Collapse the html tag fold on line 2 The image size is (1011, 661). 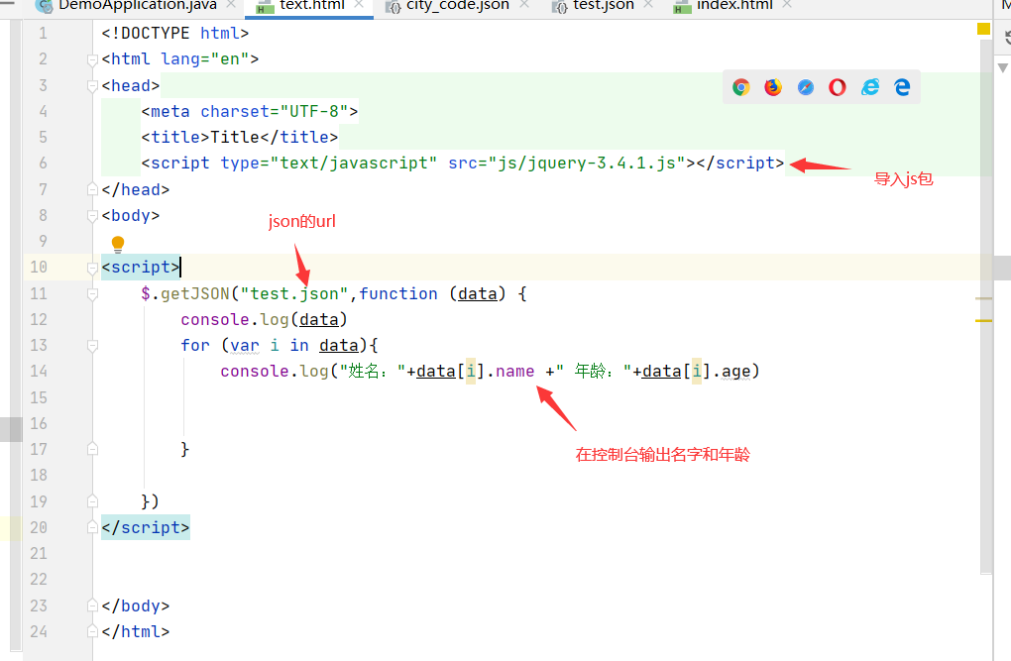92,60
